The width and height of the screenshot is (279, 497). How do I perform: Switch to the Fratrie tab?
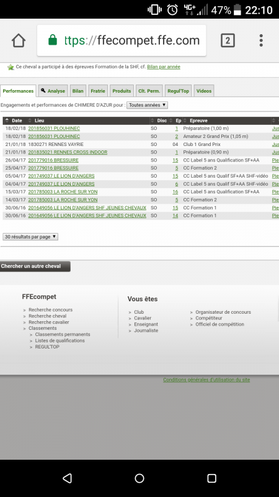click(x=98, y=91)
